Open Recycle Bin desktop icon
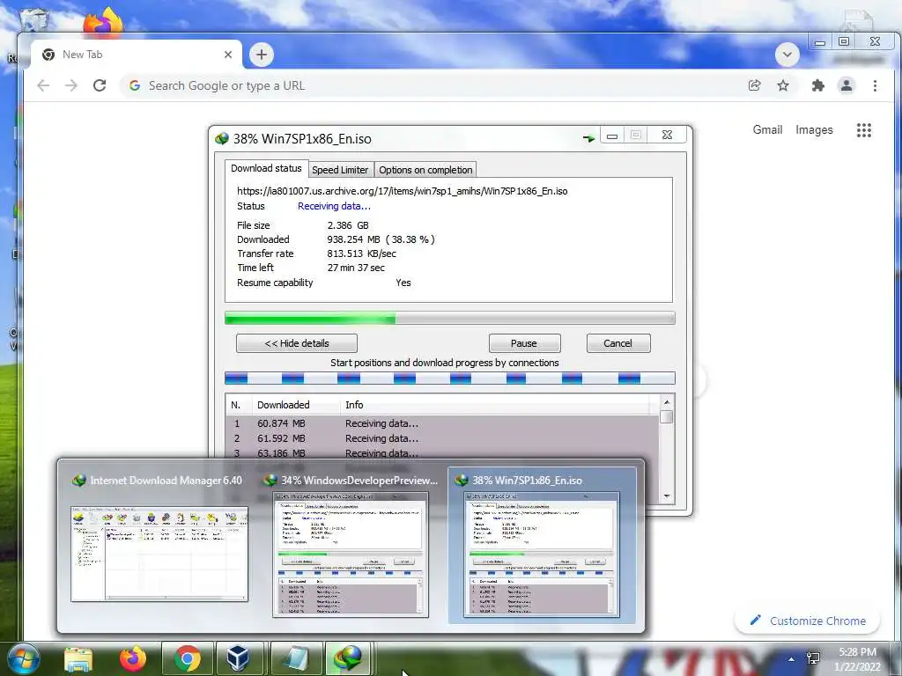The width and height of the screenshot is (902, 676). click(x=34, y=20)
